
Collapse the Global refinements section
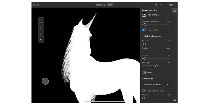(x=143, y=36)
